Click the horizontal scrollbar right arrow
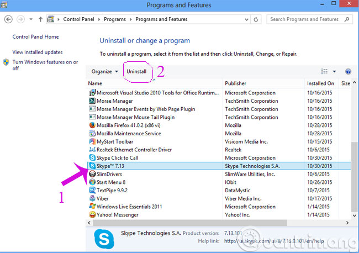Screen dimensions: 359x253 click(347, 223)
